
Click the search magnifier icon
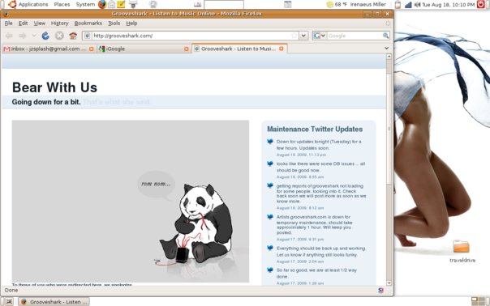pyautogui.click(x=386, y=36)
